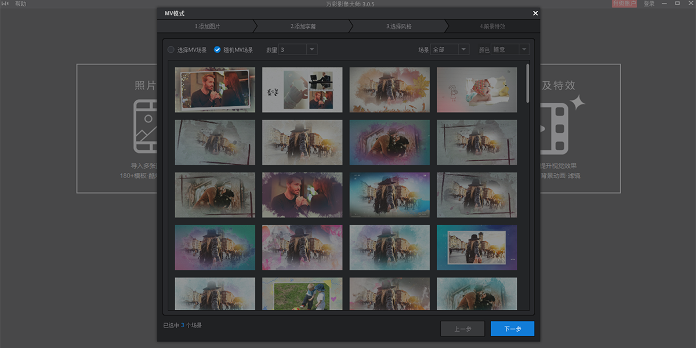Switch to step 2.添加字幕

303,27
